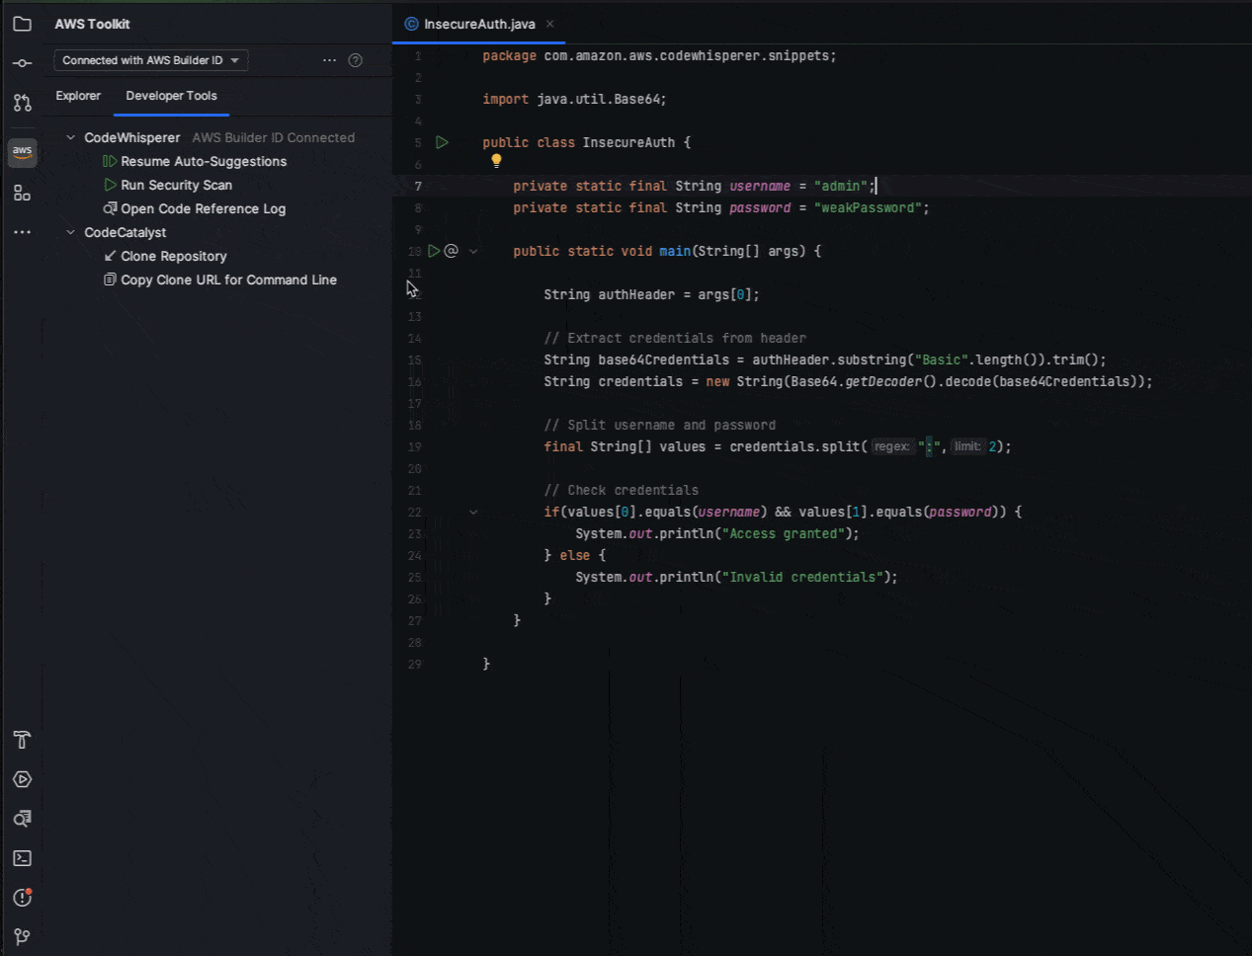This screenshot has width=1252, height=956.
Task: Open the Project tool window folder icon
Action: pyautogui.click(x=22, y=24)
